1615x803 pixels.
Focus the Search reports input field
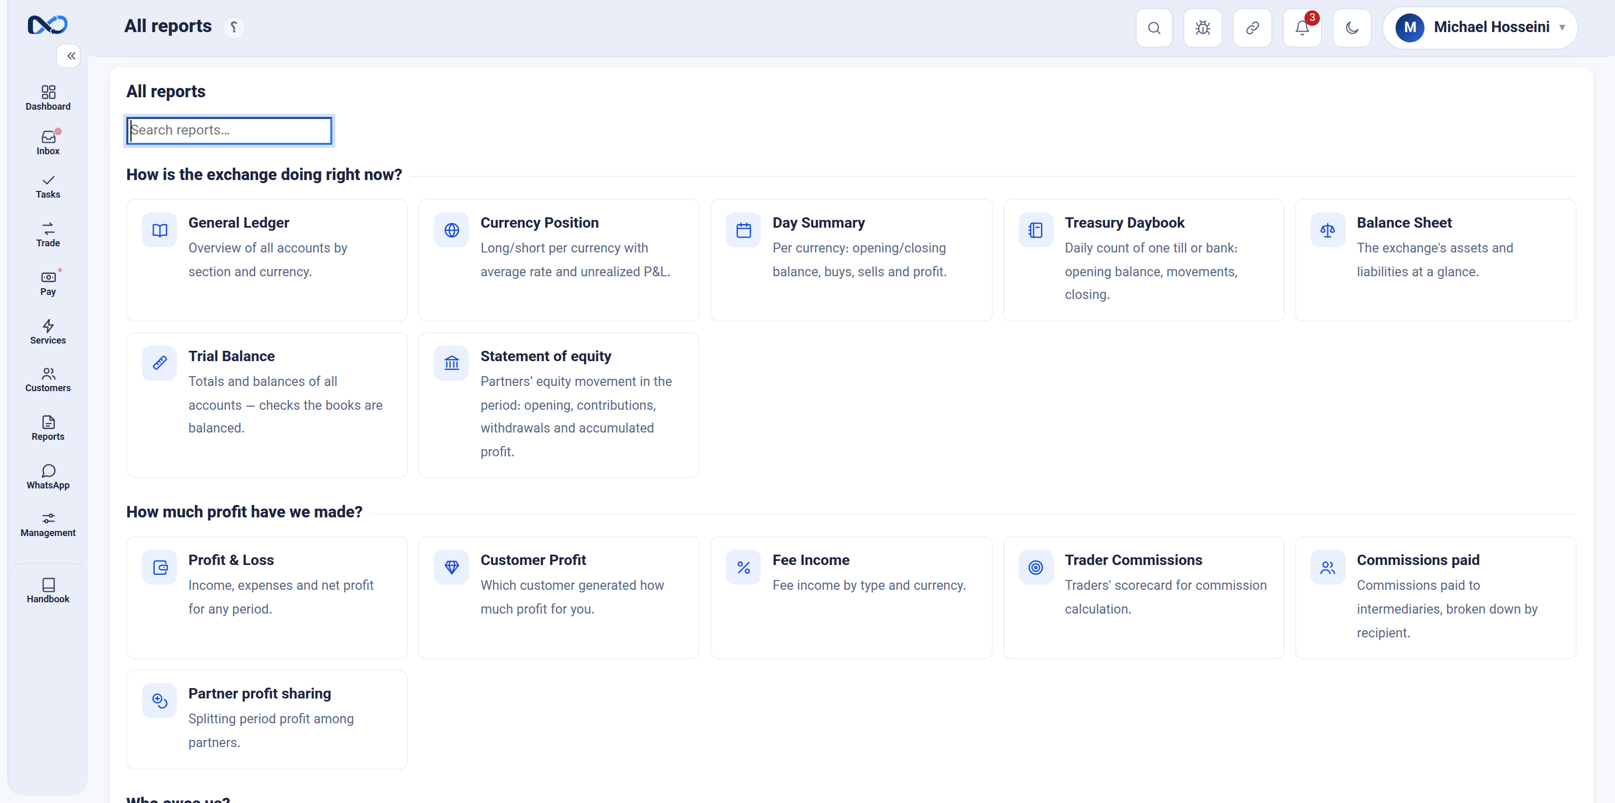[x=229, y=130]
